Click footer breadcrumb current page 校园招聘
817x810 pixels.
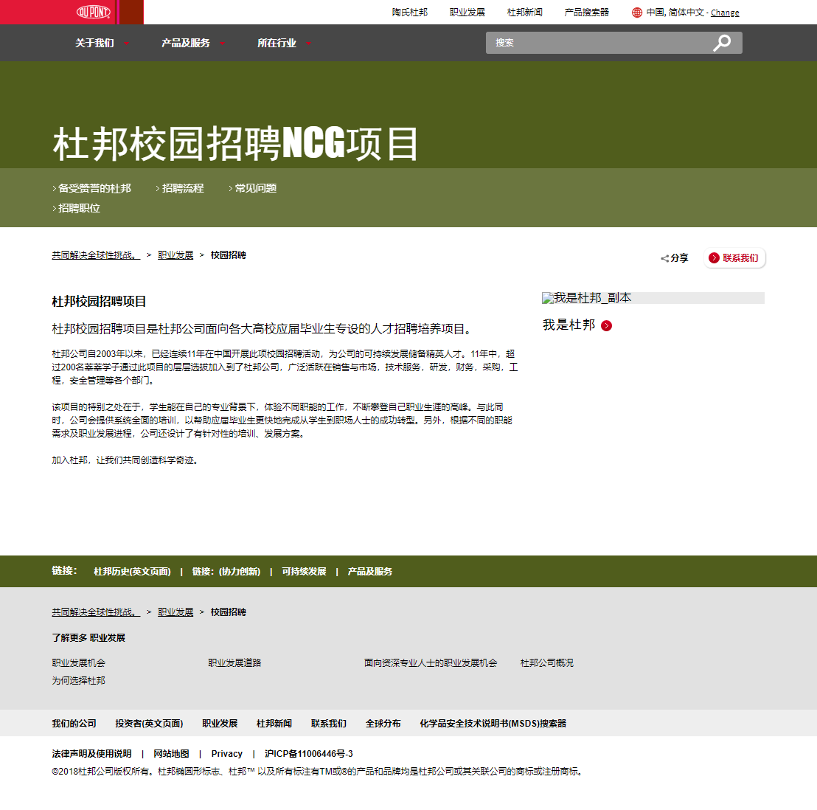(229, 612)
